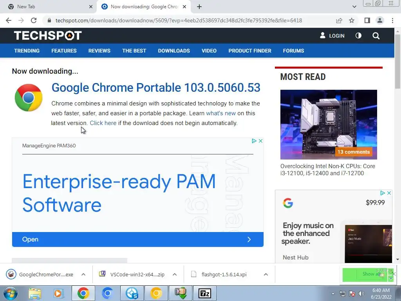The width and height of the screenshot is (401, 301).
Task: Open the Chrome three-dot menu
Action: click(392, 20)
